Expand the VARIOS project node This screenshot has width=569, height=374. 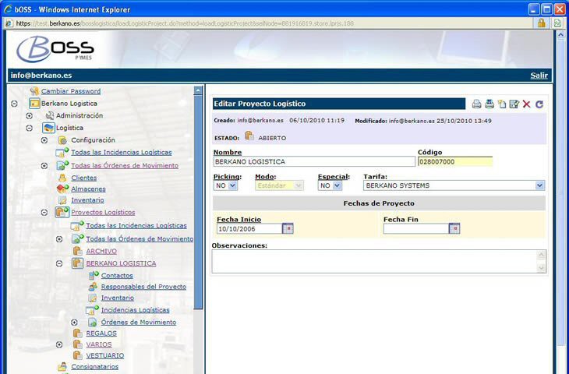pos(59,344)
